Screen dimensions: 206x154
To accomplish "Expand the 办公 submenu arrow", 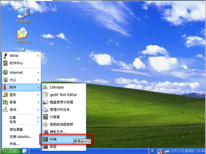I will click(x=38, y=80).
